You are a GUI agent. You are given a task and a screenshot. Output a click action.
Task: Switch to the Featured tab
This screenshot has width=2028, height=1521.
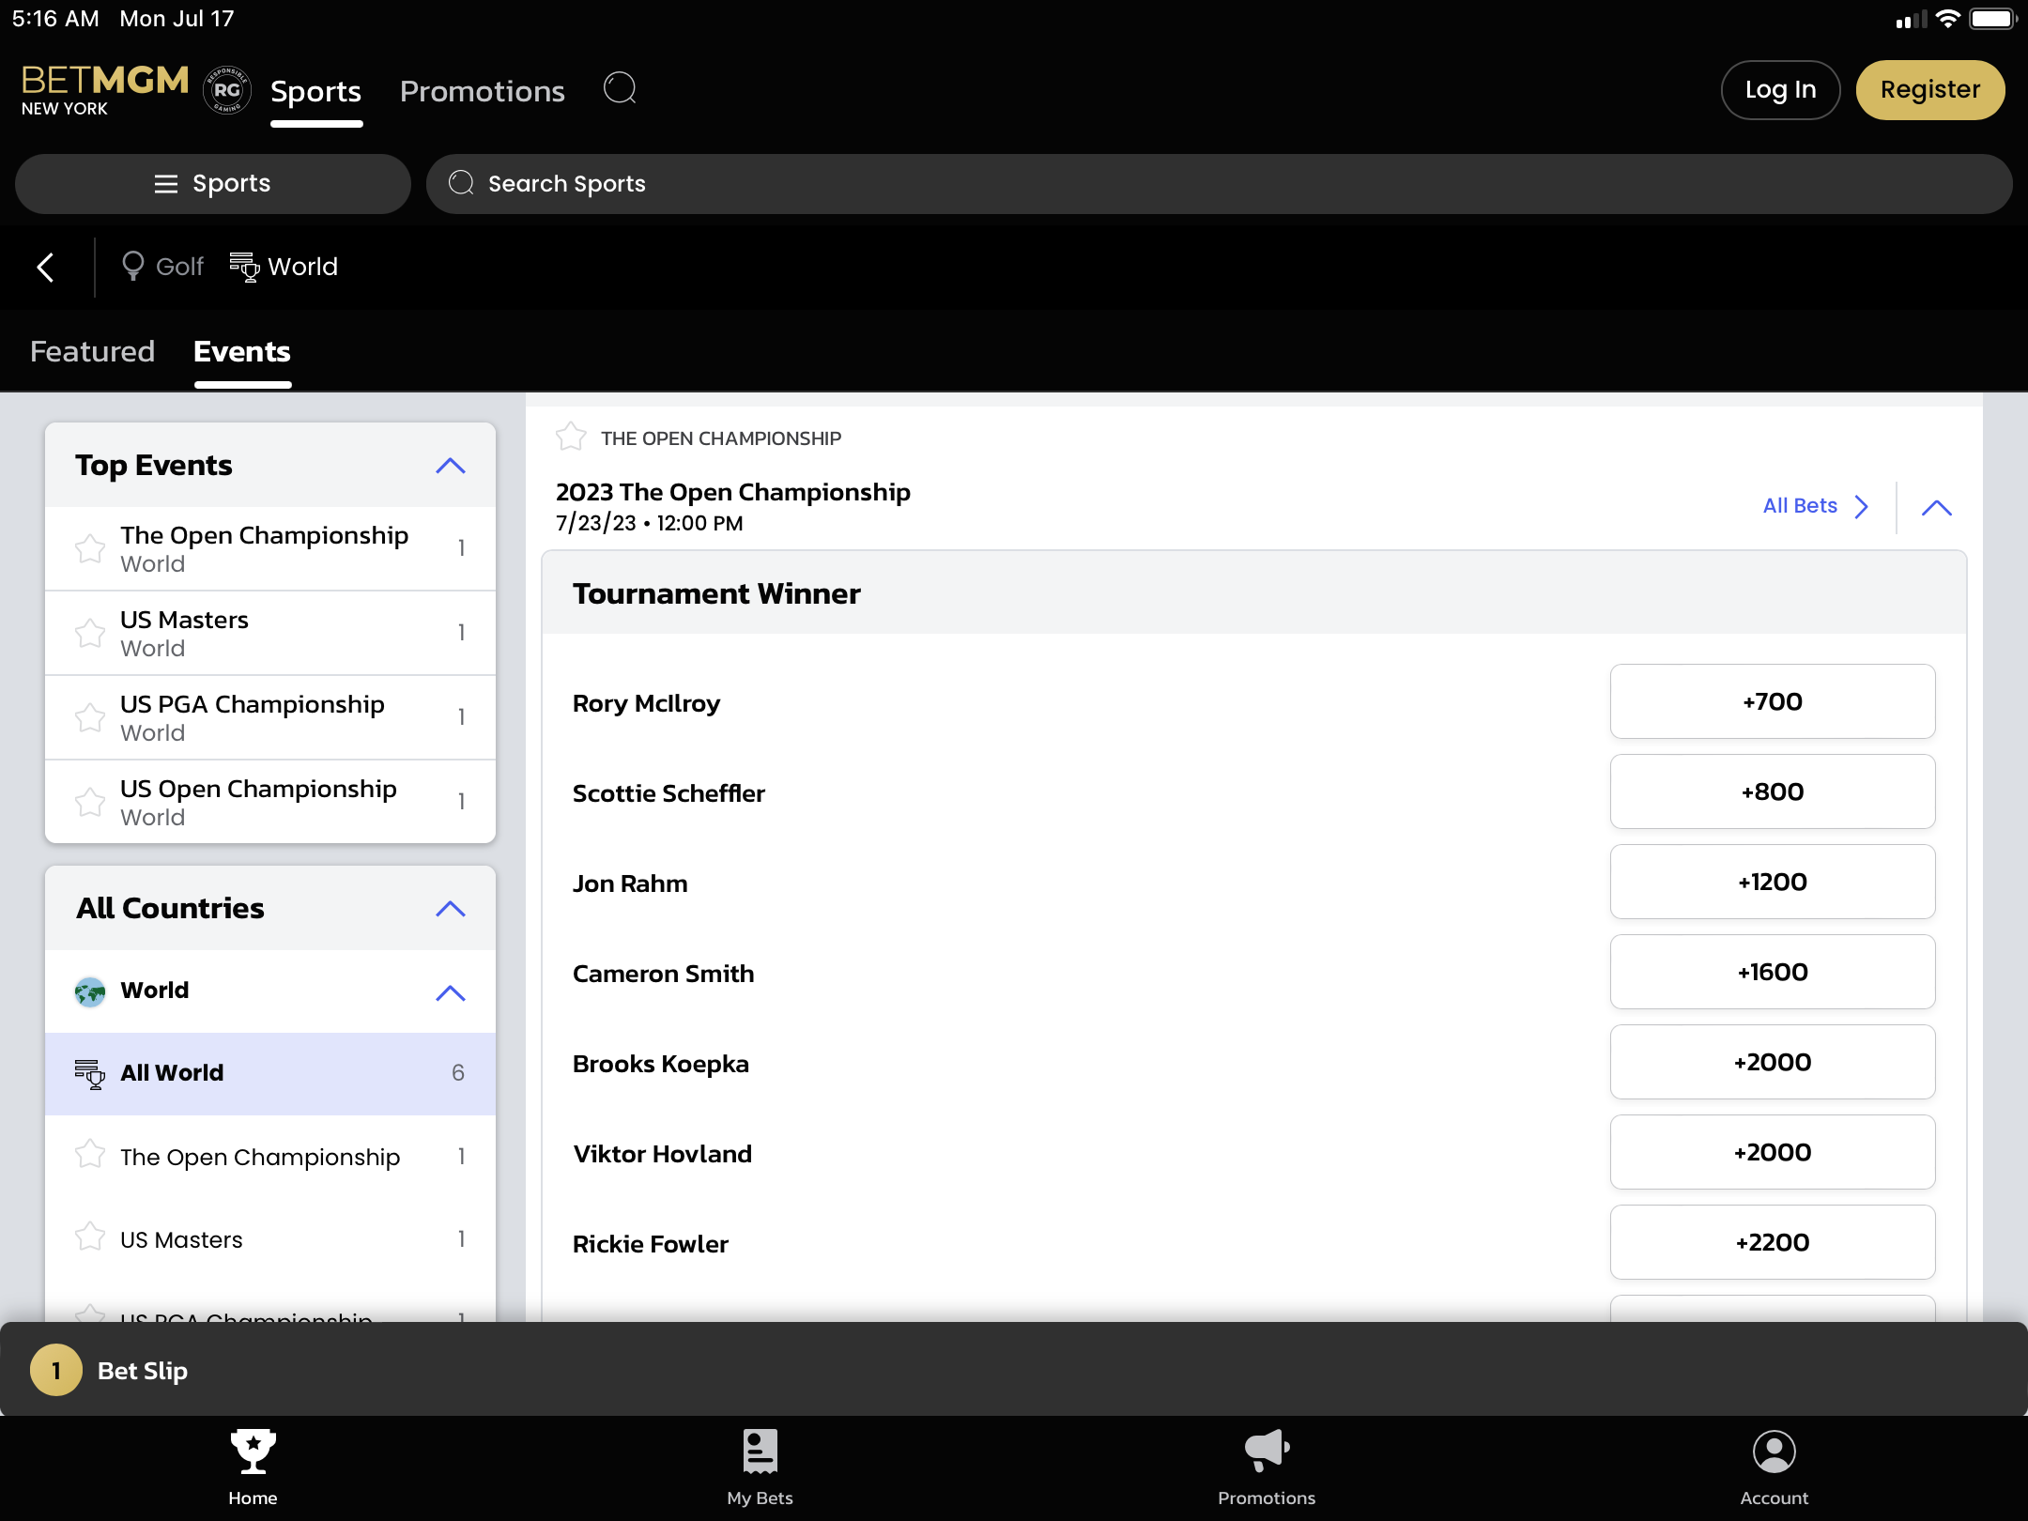click(92, 352)
